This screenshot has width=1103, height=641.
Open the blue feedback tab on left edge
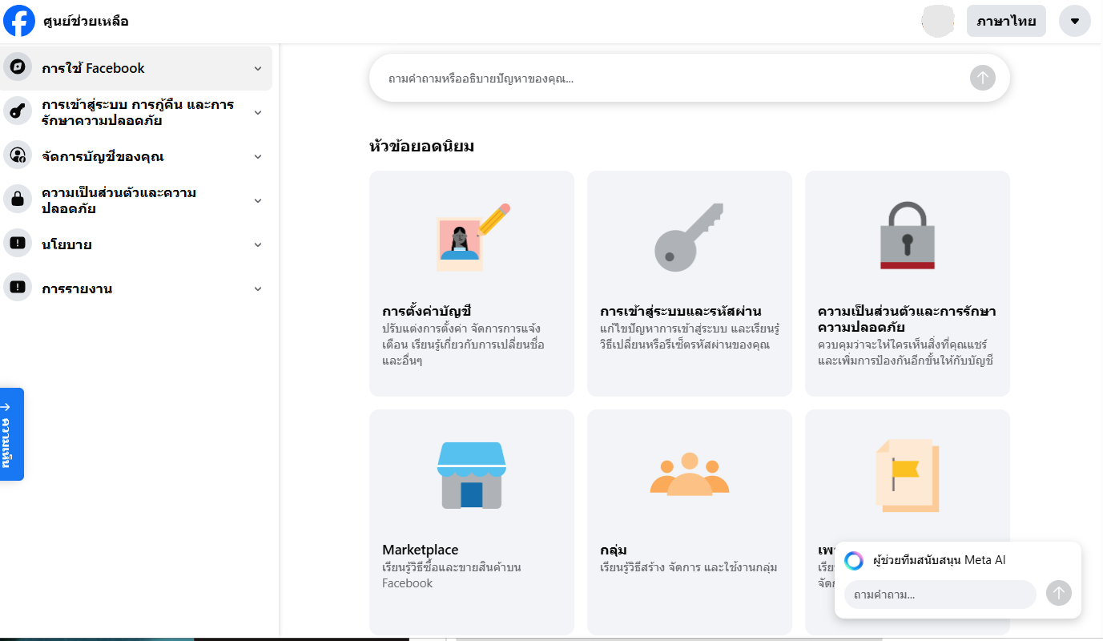pos(12,434)
